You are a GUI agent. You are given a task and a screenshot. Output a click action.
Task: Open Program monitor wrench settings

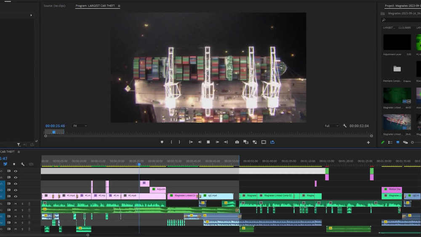pos(345,125)
